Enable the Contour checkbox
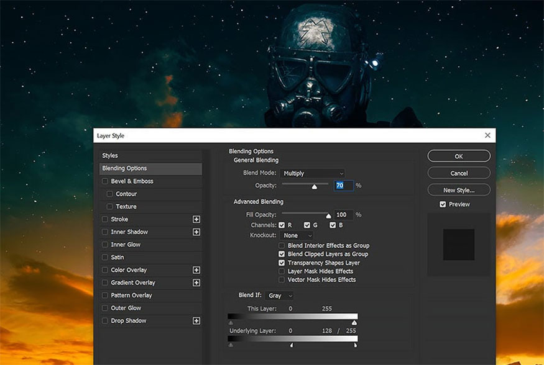Viewport: 544px width, 365px height. pyautogui.click(x=109, y=194)
